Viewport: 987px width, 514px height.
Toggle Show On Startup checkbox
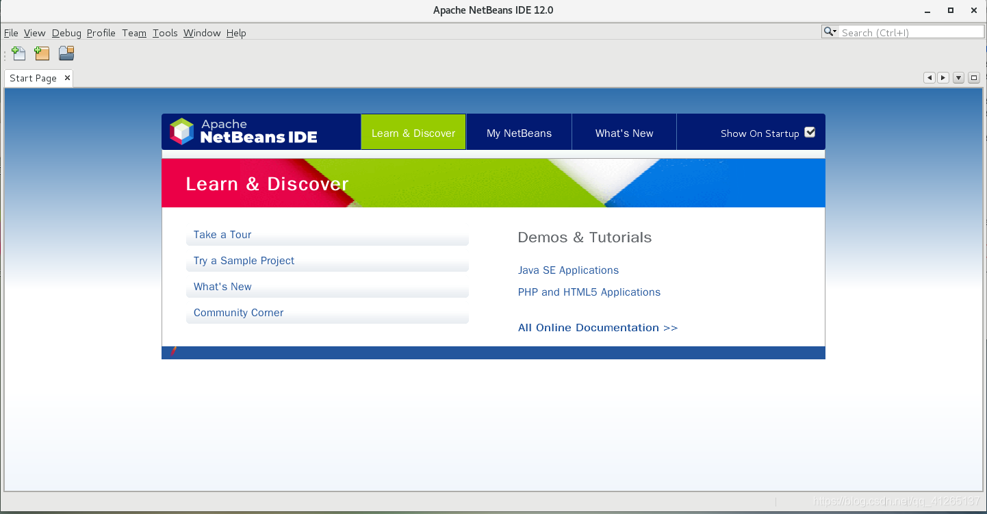(x=810, y=133)
